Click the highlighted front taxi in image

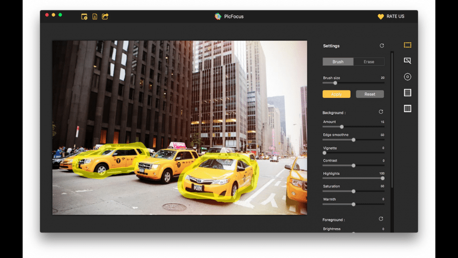tap(218, 178)
